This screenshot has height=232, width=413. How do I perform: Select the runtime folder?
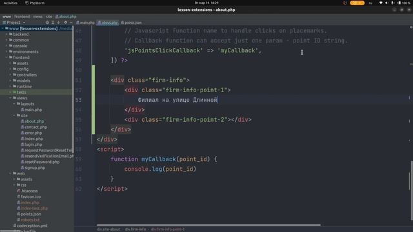coord(22,86)
